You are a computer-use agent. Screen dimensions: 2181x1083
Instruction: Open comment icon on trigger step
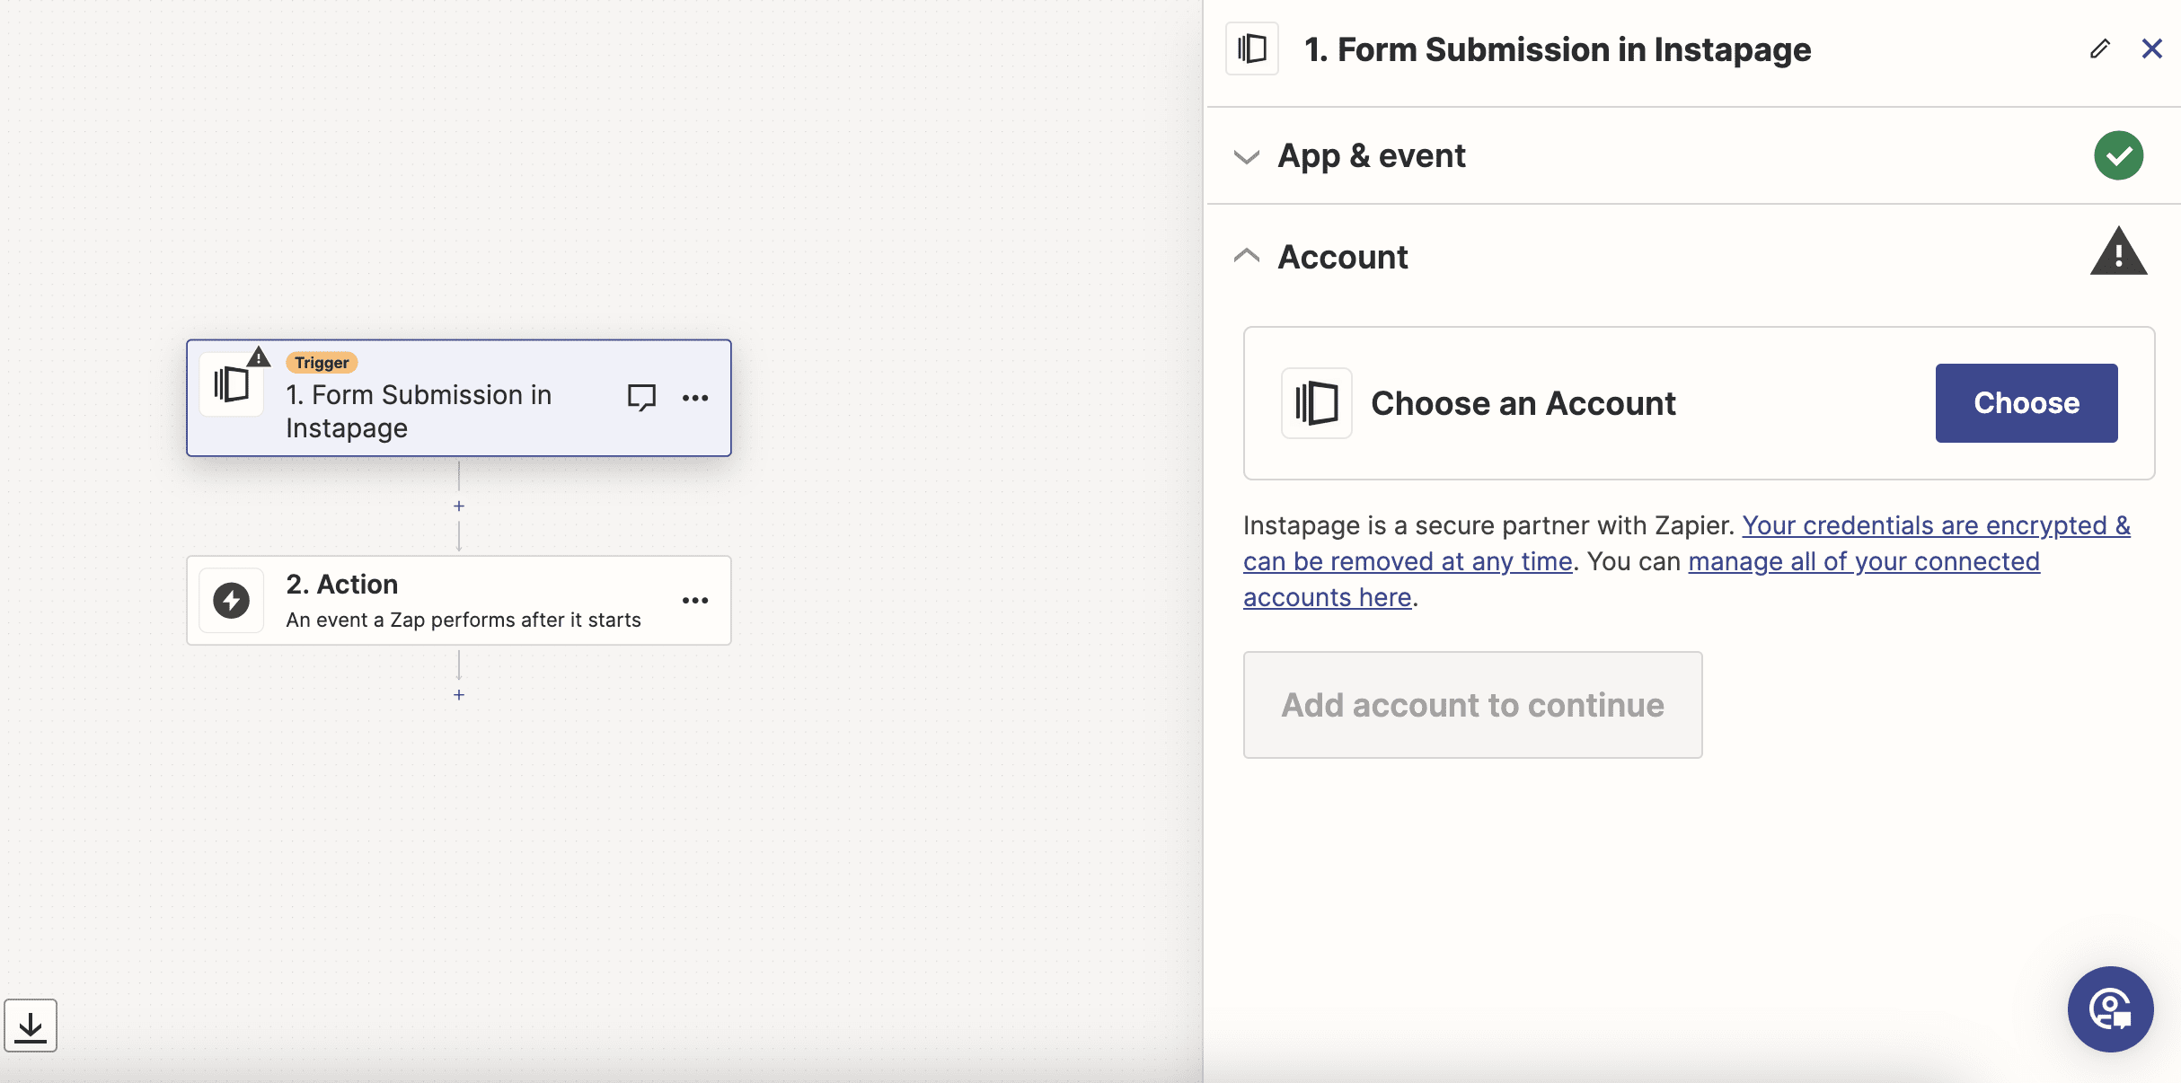(641, 397)
